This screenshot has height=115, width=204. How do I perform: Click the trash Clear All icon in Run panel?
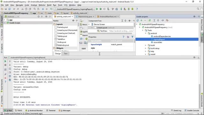coord(10,80)
